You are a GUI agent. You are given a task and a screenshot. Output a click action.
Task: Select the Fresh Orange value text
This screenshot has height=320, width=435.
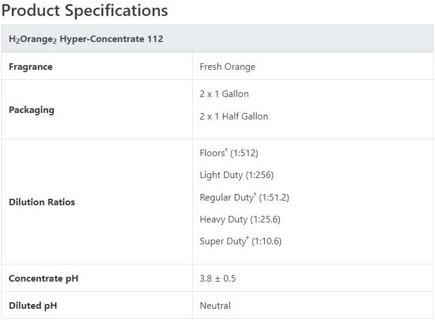click(228, 67)
